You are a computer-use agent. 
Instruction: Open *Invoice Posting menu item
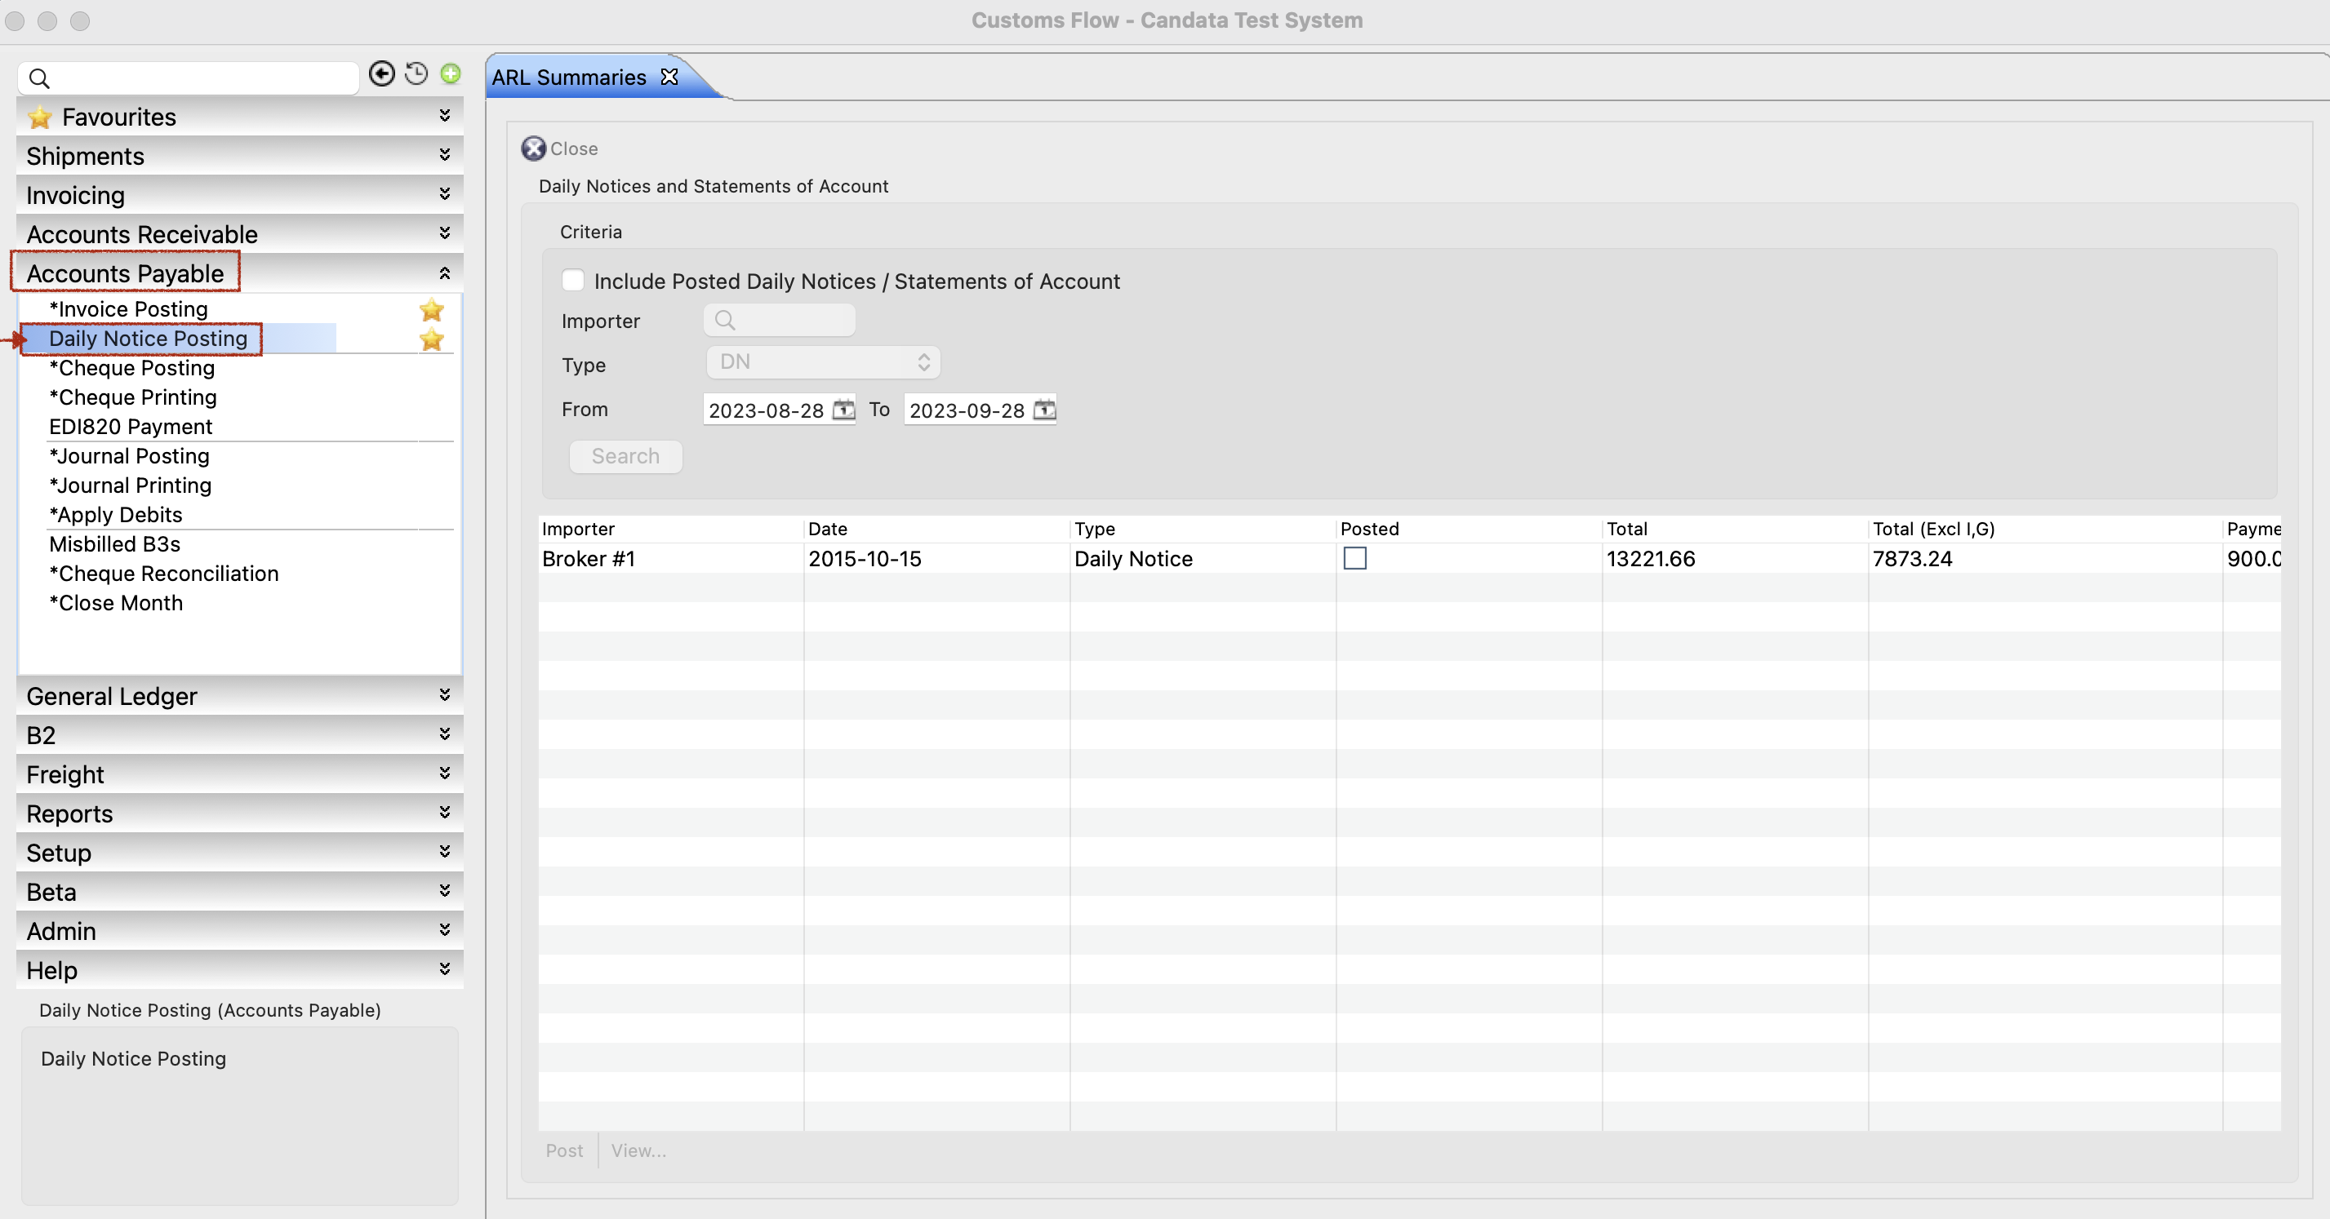tap(128, 309)
